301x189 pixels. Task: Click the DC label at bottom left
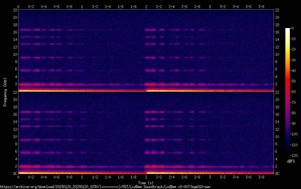click(15, 173)
